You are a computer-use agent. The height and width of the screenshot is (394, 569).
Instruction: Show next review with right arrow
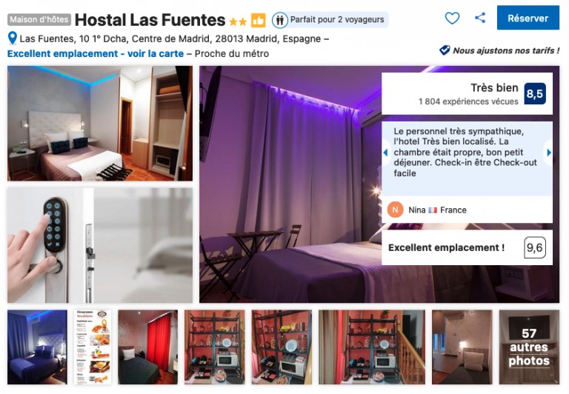pos(549,153)
